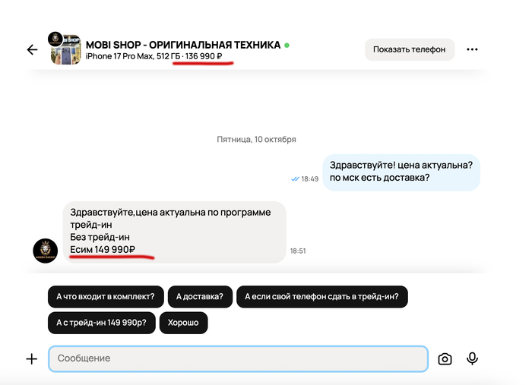Go back using the left arrow icon
This screenshot has width=532, height=385.
(32, 50)
